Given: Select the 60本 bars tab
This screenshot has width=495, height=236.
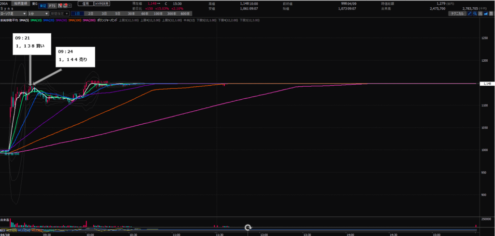Looking at the screenshot, I should click(x=145, y=14).
